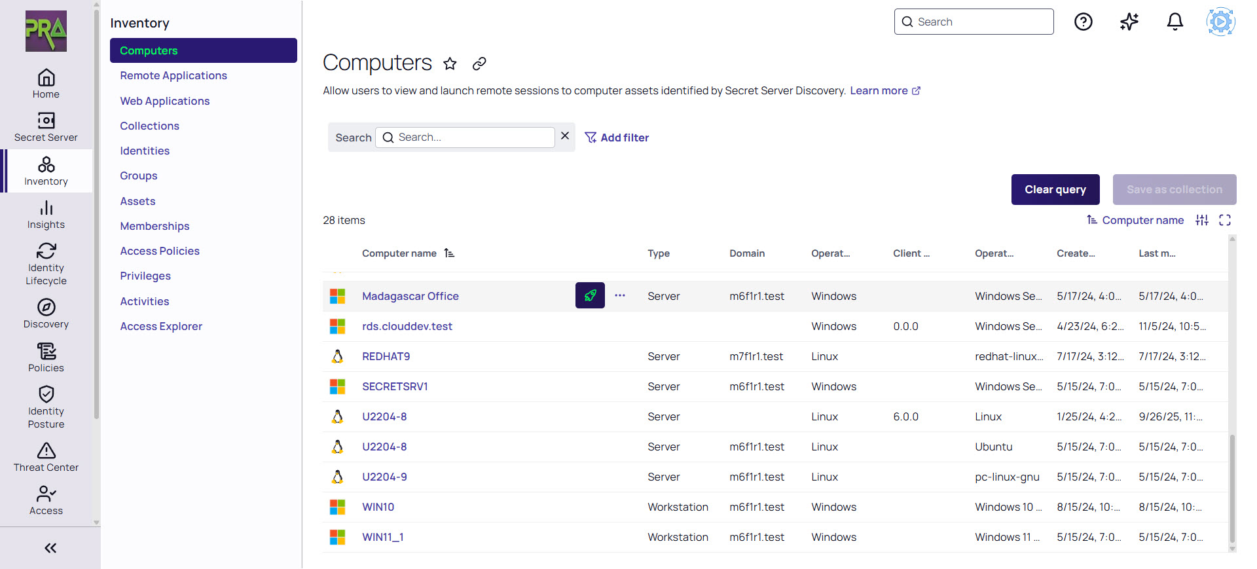The height and width of the screenshot is (569, 1257).
Task: Open the notifications bell
Action: (1175, 22)
